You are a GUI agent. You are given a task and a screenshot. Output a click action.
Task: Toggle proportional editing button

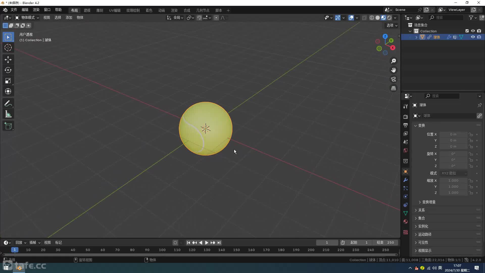216,18
